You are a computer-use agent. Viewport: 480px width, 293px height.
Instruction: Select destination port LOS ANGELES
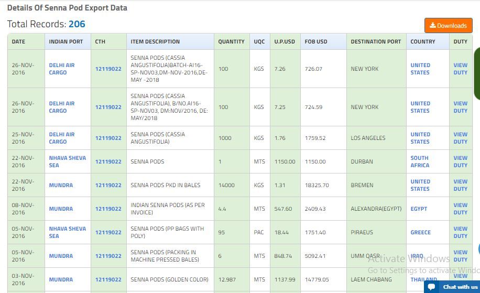368,138
